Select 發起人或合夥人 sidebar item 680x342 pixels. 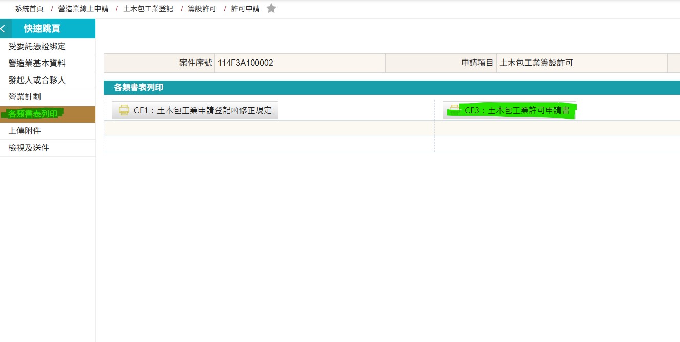point(37,81)
